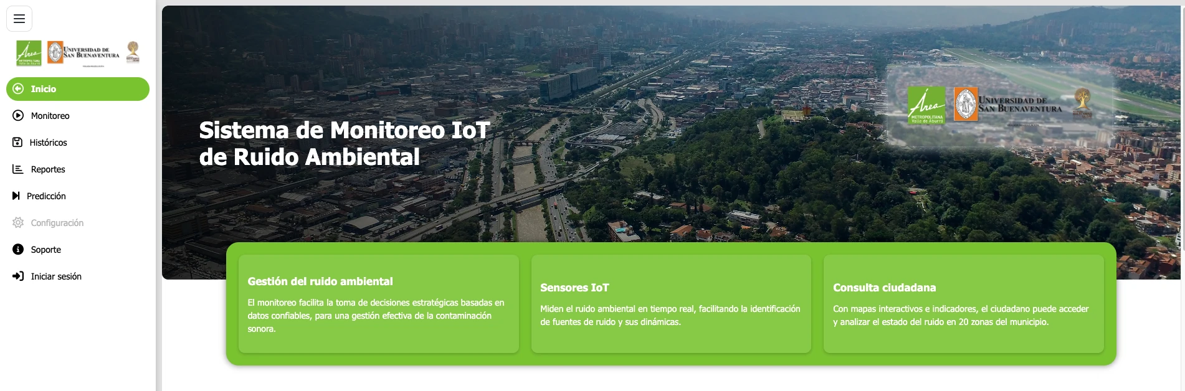
Task: Select the Sensores IoT card
Action: [x=671, y=304]
